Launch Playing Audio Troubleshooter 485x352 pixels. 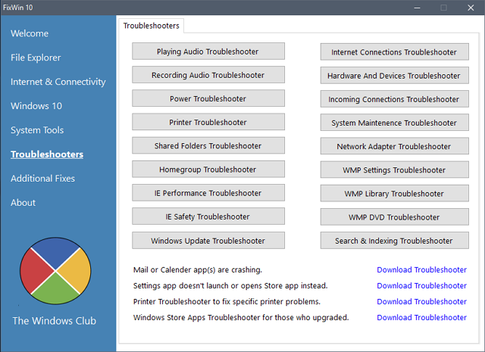208,51
